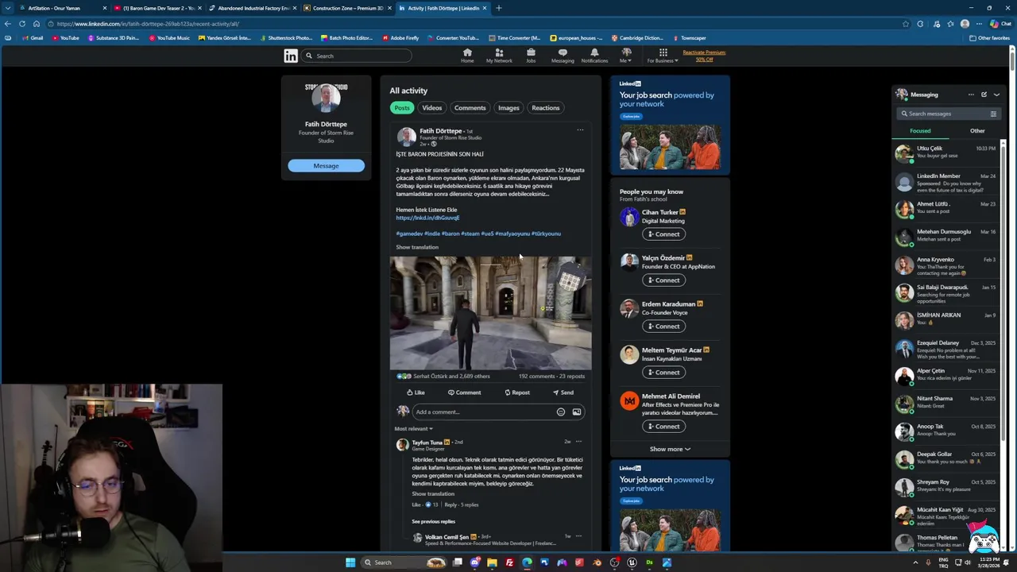Viewport: 1017px width, 572px height.
Task: Select the Reactions filter tab
Action: point(545,108)
